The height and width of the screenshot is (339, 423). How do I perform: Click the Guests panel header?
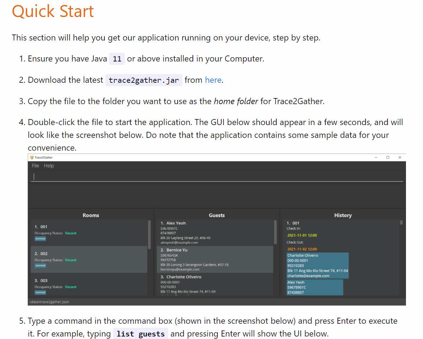coord(217,215)
